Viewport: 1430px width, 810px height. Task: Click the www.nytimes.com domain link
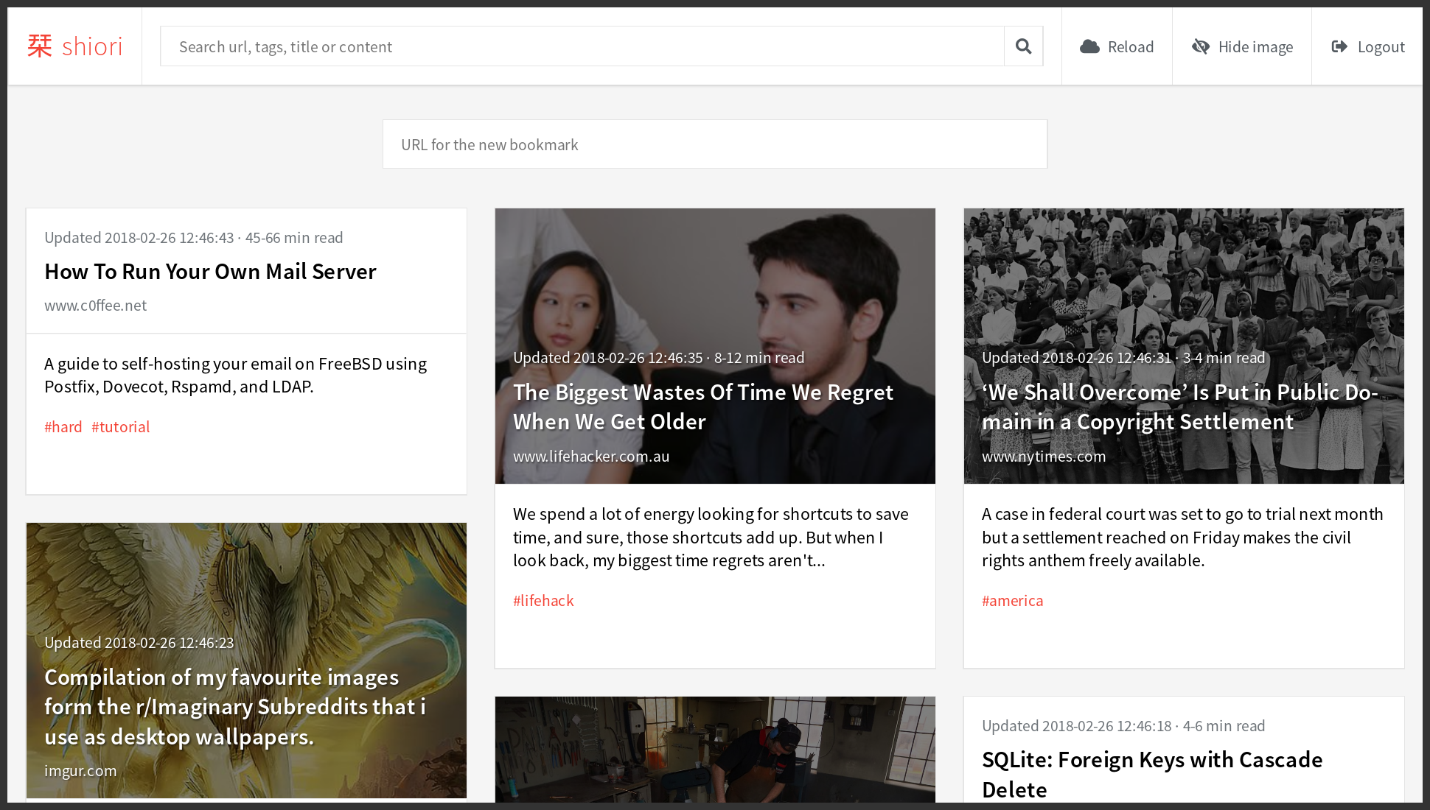[x=1044, y=456]
